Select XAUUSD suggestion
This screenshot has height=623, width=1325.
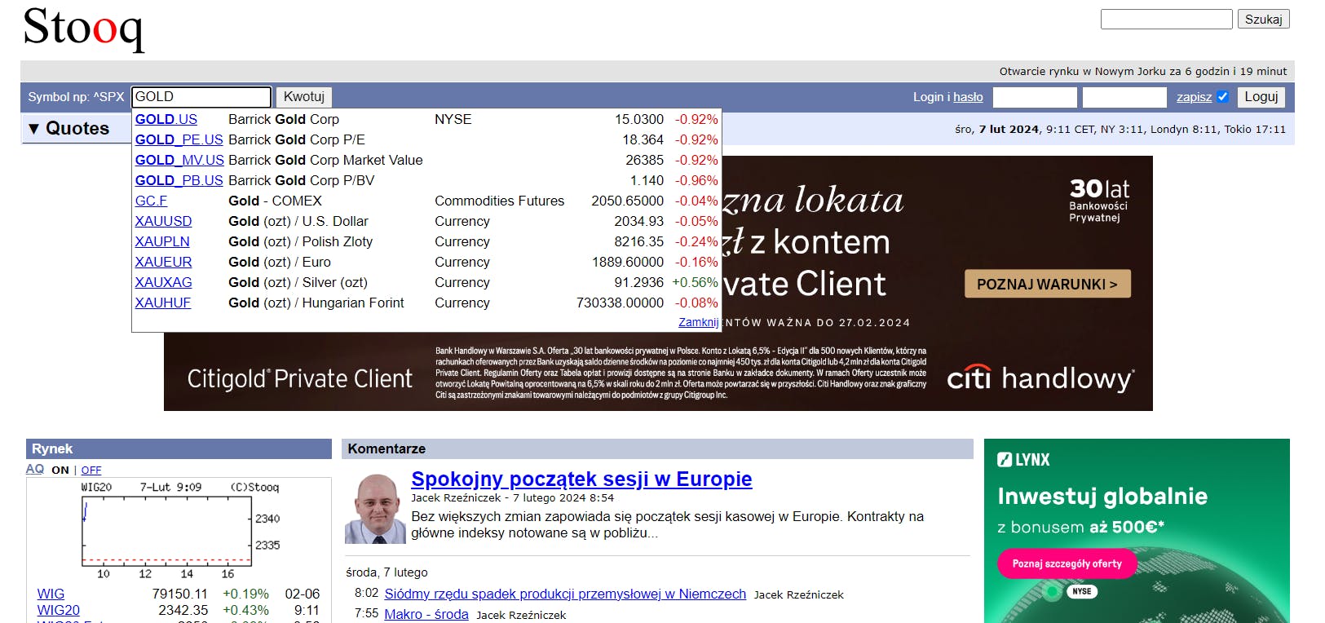[x=163, y=221]
